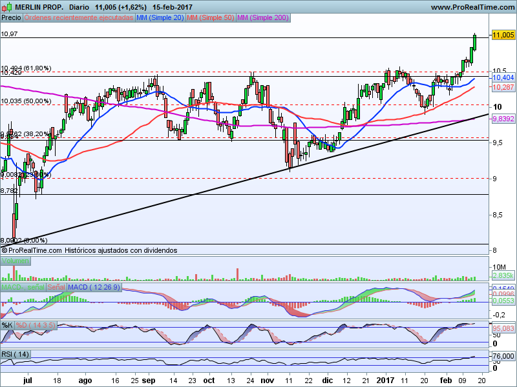
Task: Click the nov month on the time axis
Action: pyautogui.click(x=268, y=381)
